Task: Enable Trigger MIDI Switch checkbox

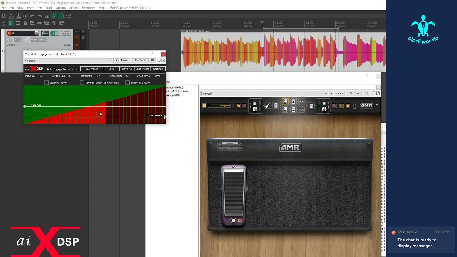Action: [x=127, y=83]
